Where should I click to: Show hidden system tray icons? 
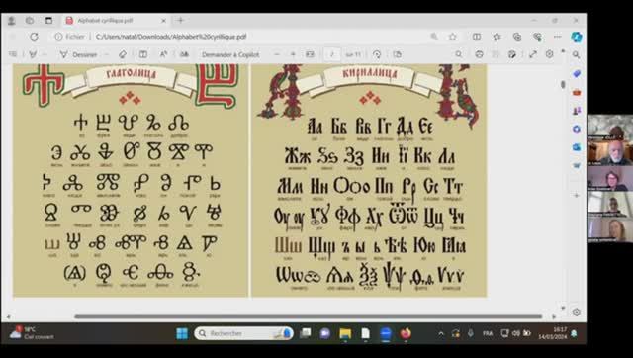coord(441,334)
